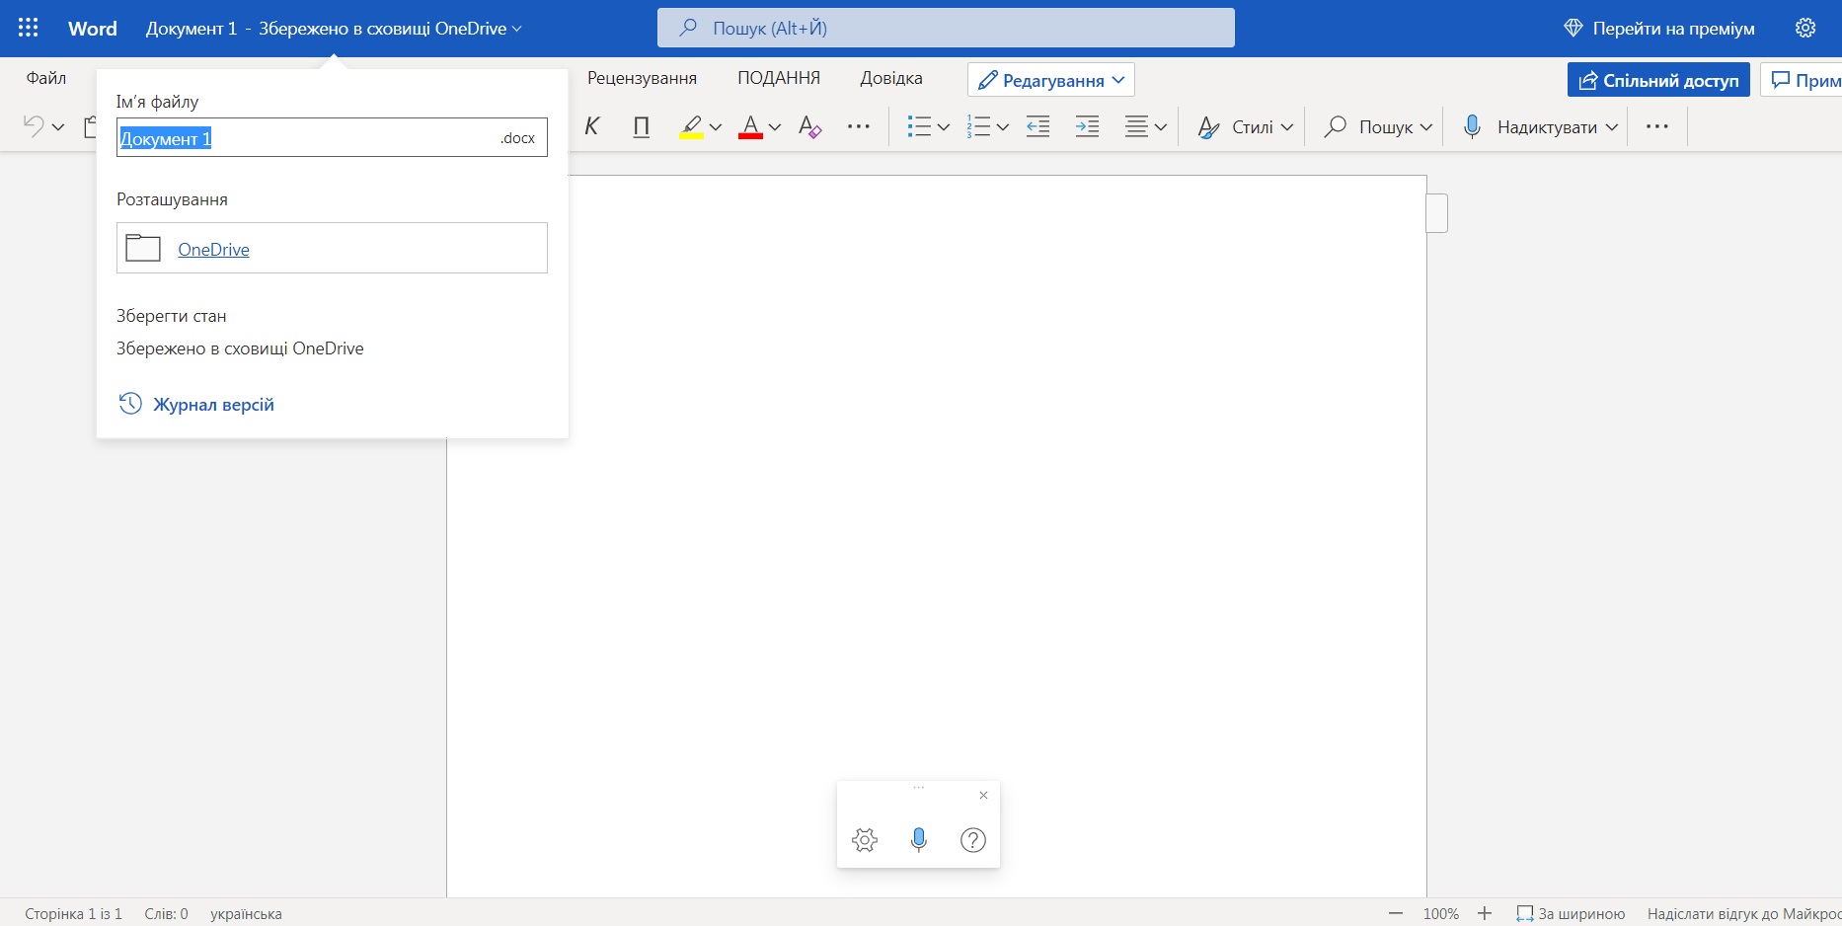Open dictation settings gear in floating toolbar

point(865,840)
